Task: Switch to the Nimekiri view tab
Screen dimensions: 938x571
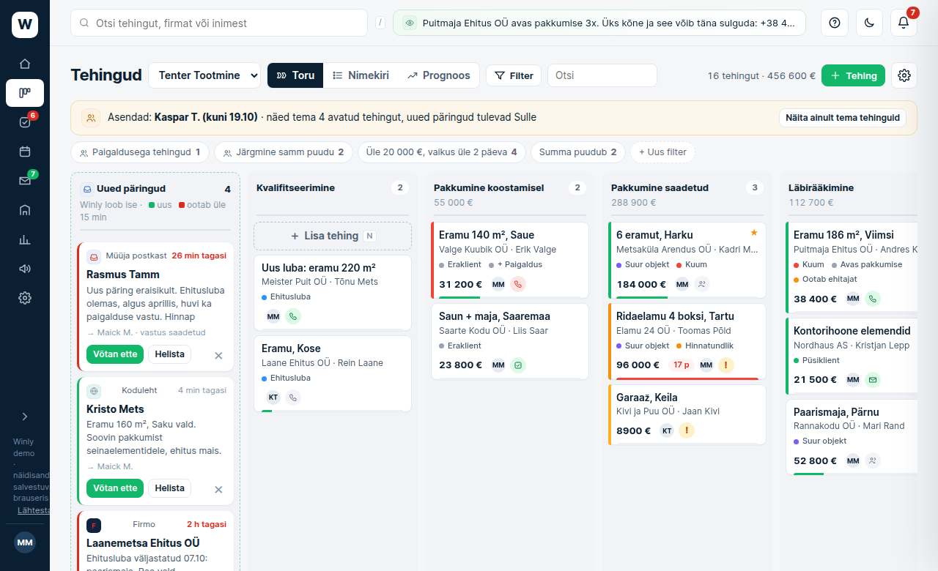Action: tap(361, 75)
